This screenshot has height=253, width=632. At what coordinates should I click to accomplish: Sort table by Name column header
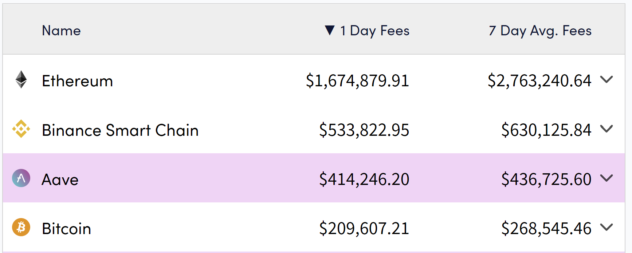pos(61,31)
